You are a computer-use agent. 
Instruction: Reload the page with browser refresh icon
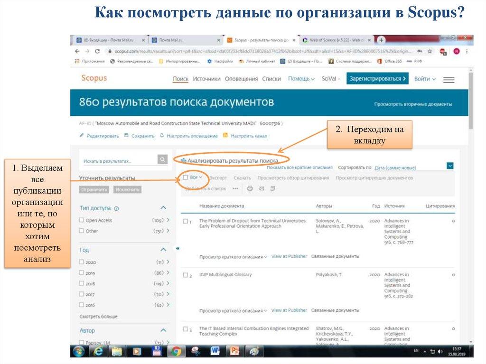[x=97, y=51]
